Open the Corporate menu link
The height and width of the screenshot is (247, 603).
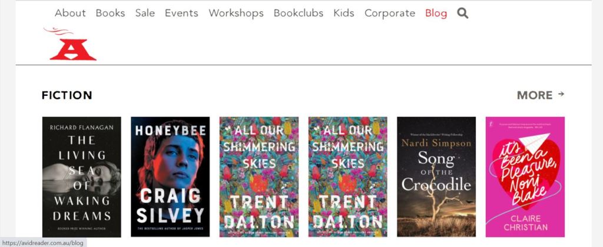(x=390, y=13)
